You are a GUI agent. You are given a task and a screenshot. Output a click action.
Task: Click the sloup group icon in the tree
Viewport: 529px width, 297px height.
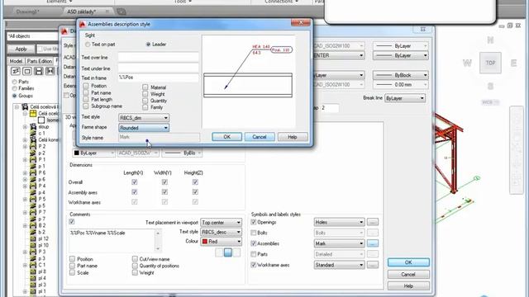click(x=33, y=126)
